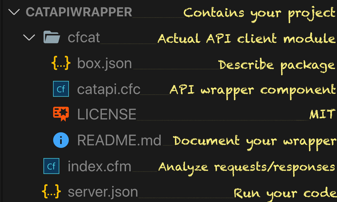This screenshot has width=337, height=202.
Task: Click the index.cfm Cf icon
Action: click(x=51, y=166)
